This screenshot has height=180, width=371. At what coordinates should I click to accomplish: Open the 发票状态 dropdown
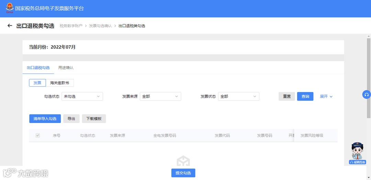click(x=239, y=97)
